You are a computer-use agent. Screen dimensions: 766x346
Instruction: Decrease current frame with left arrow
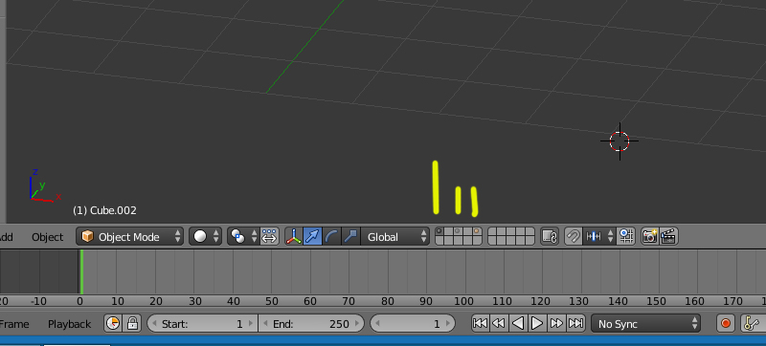[377, 324]
